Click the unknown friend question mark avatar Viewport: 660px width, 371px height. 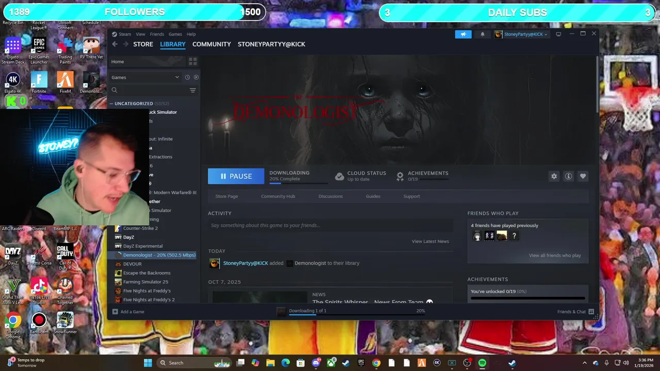[514, 236]
